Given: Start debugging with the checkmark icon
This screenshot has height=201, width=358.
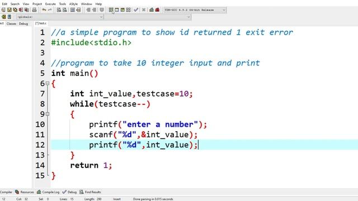Looking at the screenshot, I should coord(136,10).
